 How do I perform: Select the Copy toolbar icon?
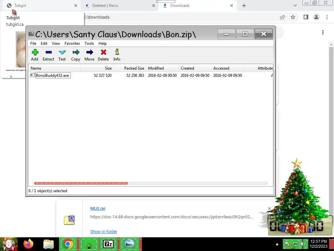(76, 55)
